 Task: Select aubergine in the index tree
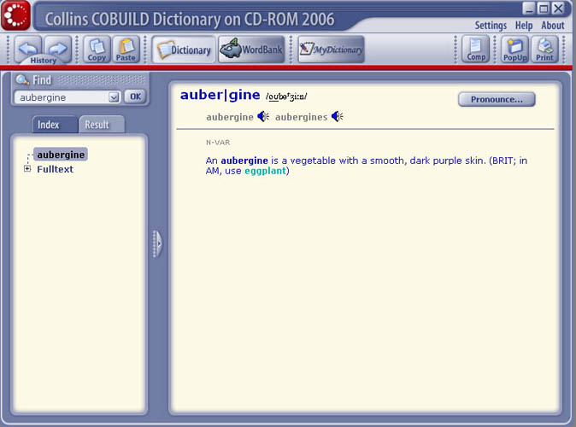click(x=61, y=155)
